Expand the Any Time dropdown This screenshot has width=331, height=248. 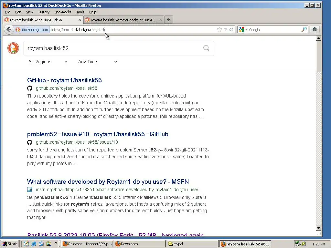[x=98, y=62]
